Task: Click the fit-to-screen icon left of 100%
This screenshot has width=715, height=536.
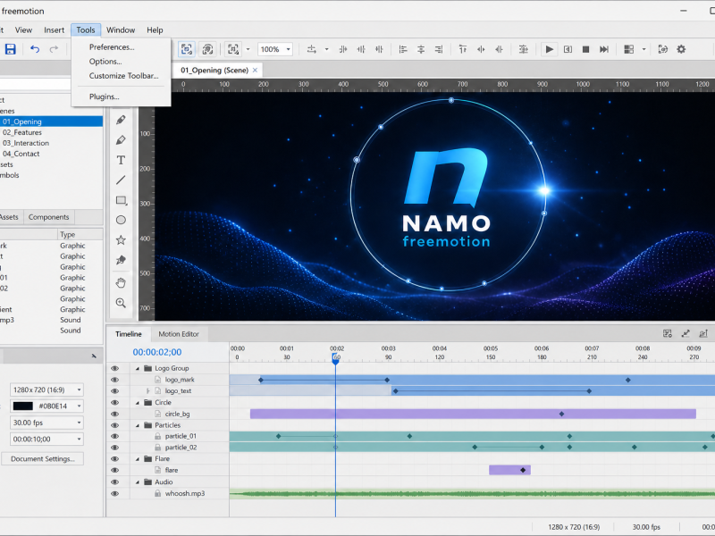Action: [233, 49]
